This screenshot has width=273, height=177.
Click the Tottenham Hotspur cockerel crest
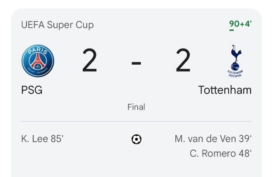tap(235, 61)
